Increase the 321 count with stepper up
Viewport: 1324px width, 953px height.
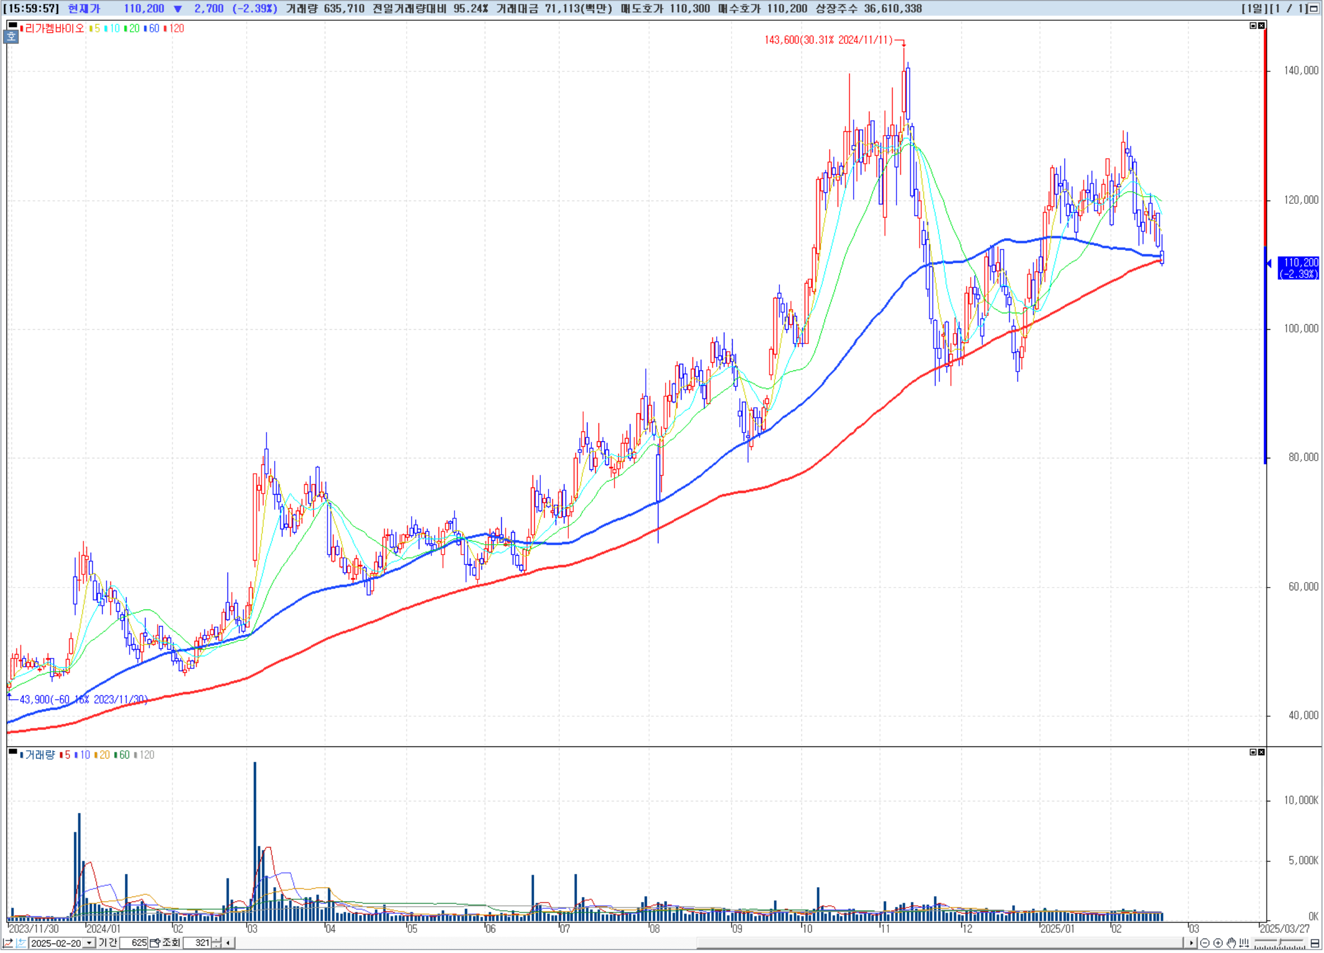(217, 940)
